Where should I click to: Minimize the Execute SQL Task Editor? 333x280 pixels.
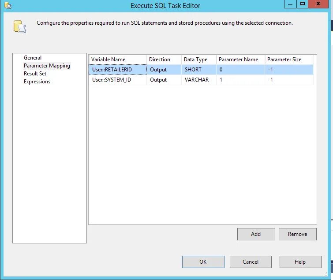[290, 4]
